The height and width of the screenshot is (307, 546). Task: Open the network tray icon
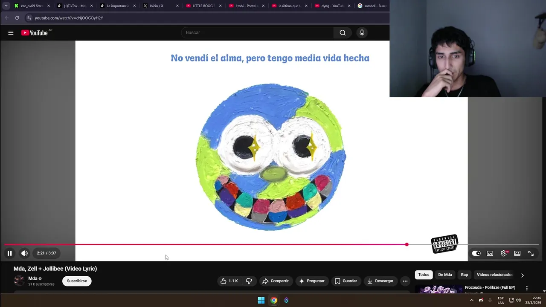point(512,300)
